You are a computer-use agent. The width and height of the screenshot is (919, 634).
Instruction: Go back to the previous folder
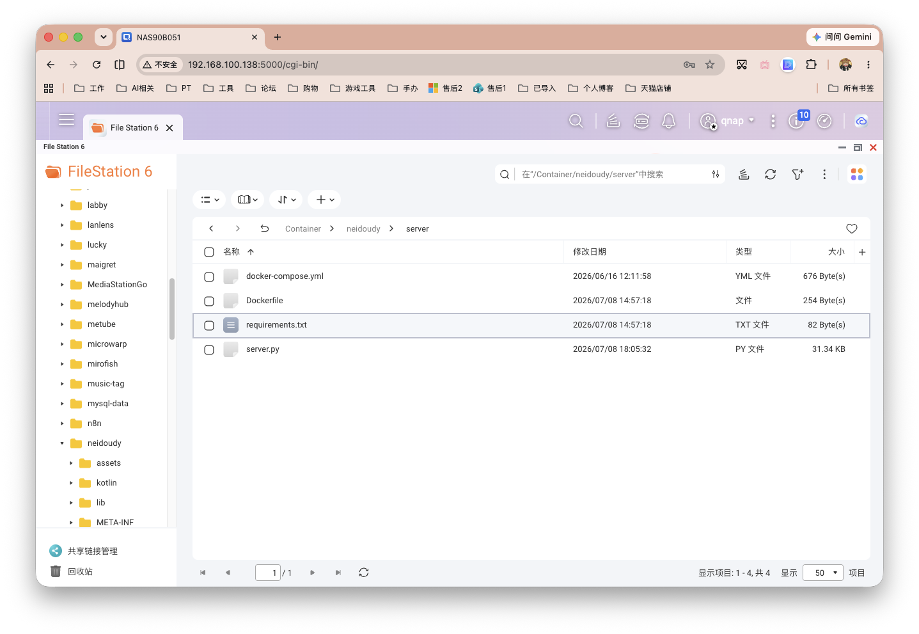click(x=211, y=228)
